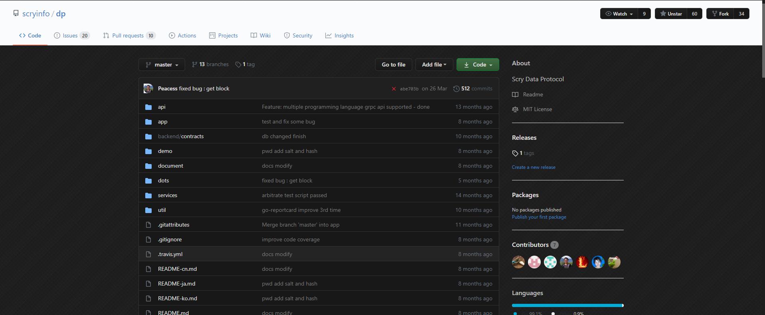
Task: Open the README.md file name
Action: click(x=173, y=313)
